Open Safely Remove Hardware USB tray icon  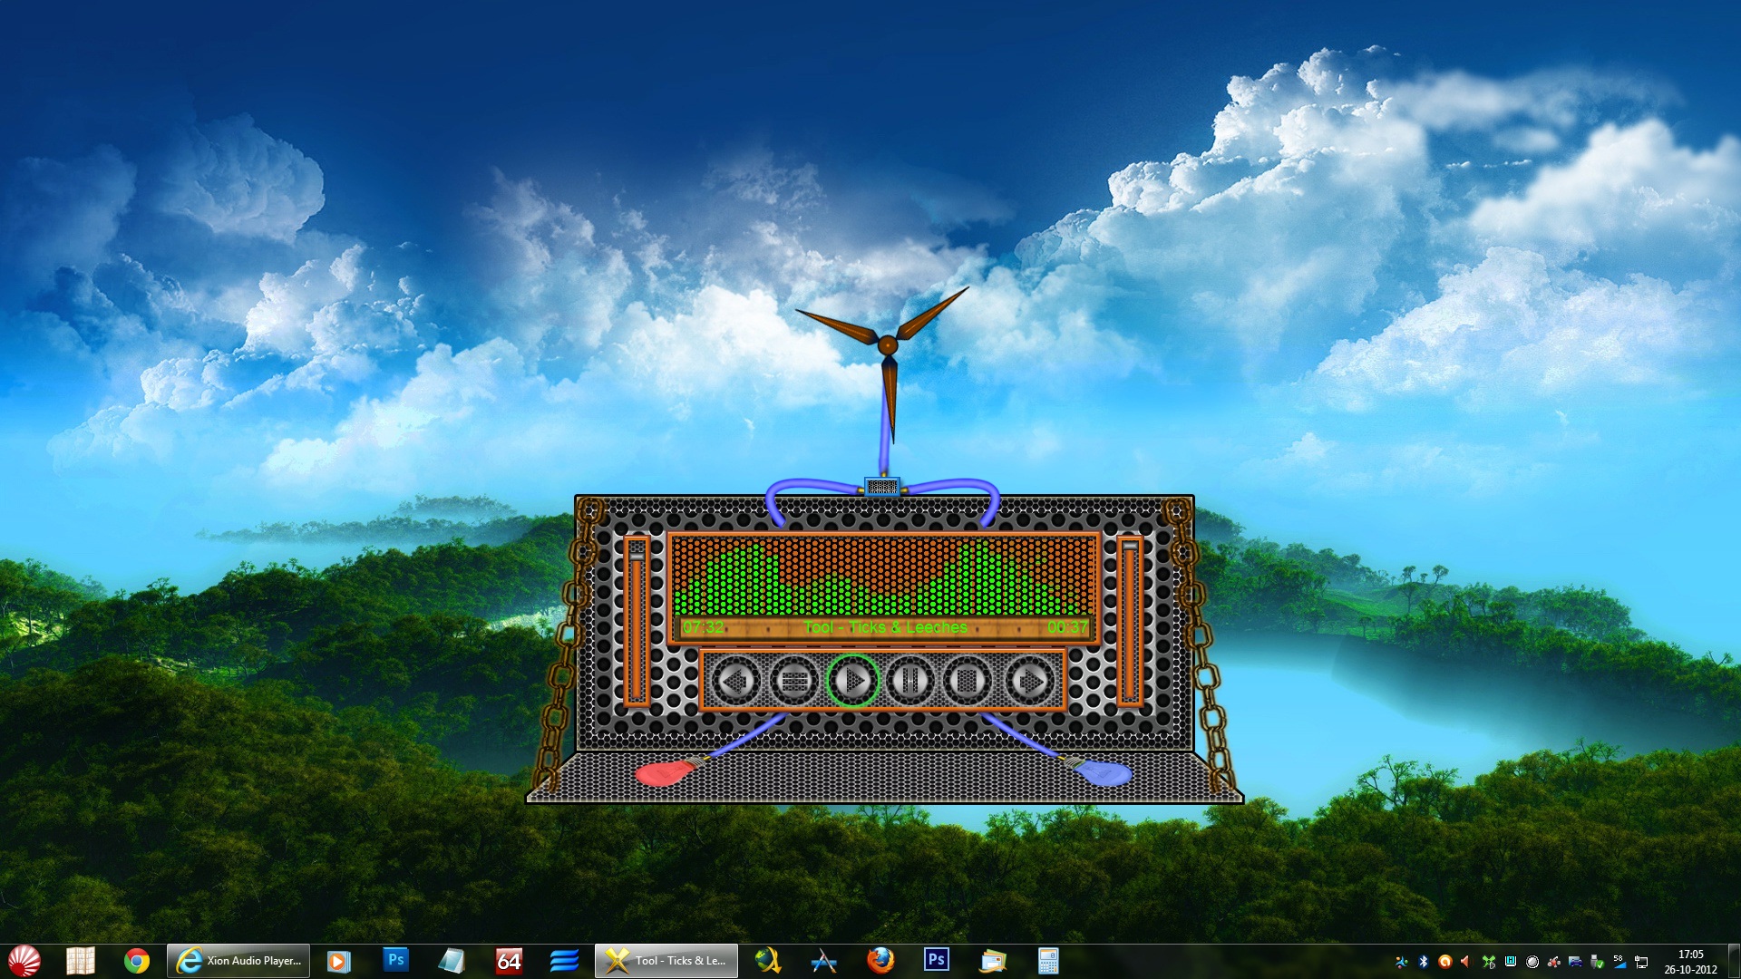(x=1598, y=962)
